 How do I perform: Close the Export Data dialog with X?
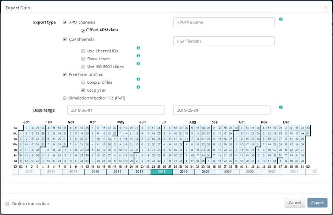325,8
